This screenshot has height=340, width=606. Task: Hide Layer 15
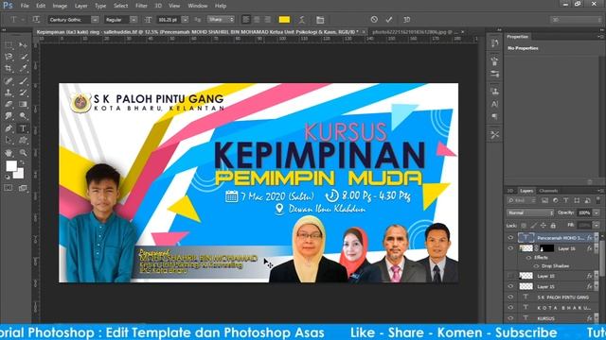coord(510,286)
